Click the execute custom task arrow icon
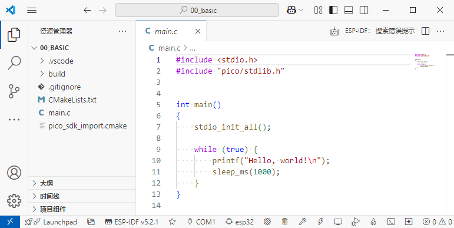The height and width of the screenshot is (228, 454). click(x=409, y=222)
